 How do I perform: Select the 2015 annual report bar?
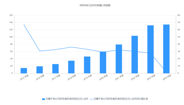[x=24, y=71]
